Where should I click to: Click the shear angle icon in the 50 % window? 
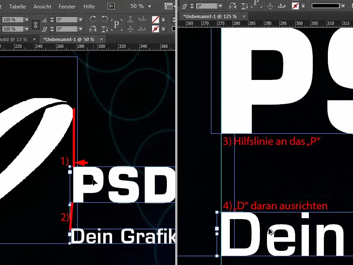[45, 29]
